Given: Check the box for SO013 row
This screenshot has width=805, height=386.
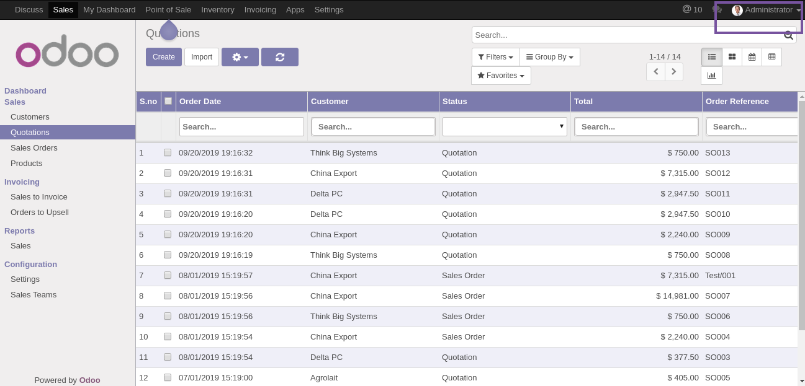Looking at the screenshot, I should point(168,153).
